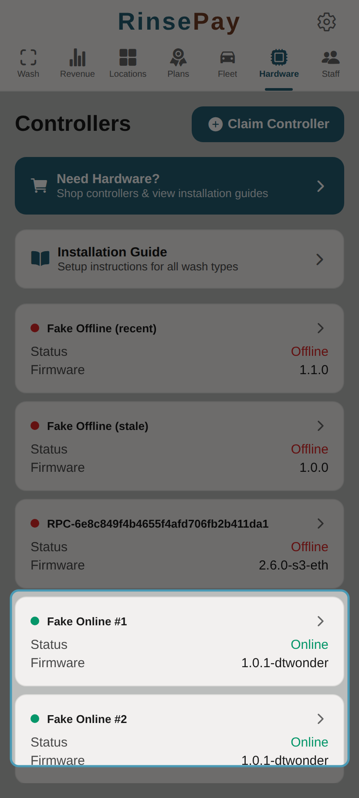Open the Plans ribbon badge icon

click(178, 57)
